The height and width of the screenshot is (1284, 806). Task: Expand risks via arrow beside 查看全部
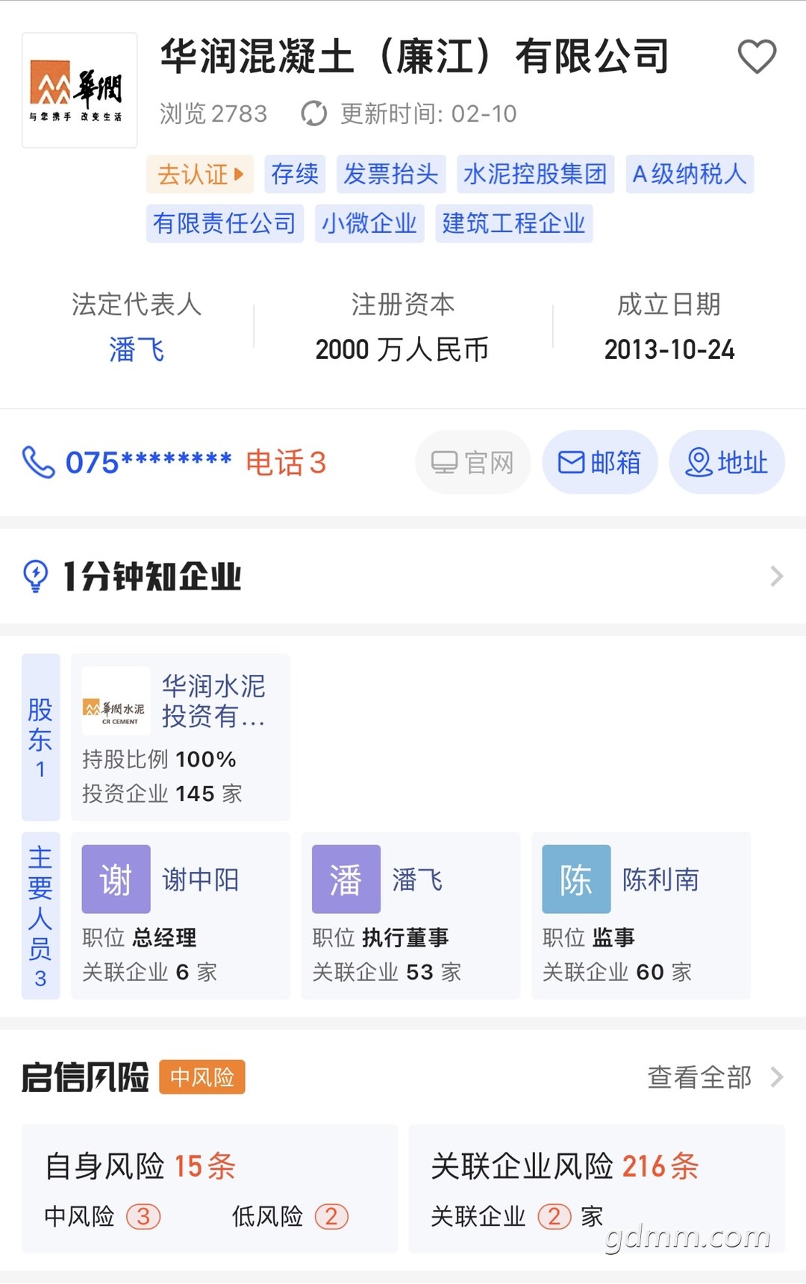(776, 1077)
